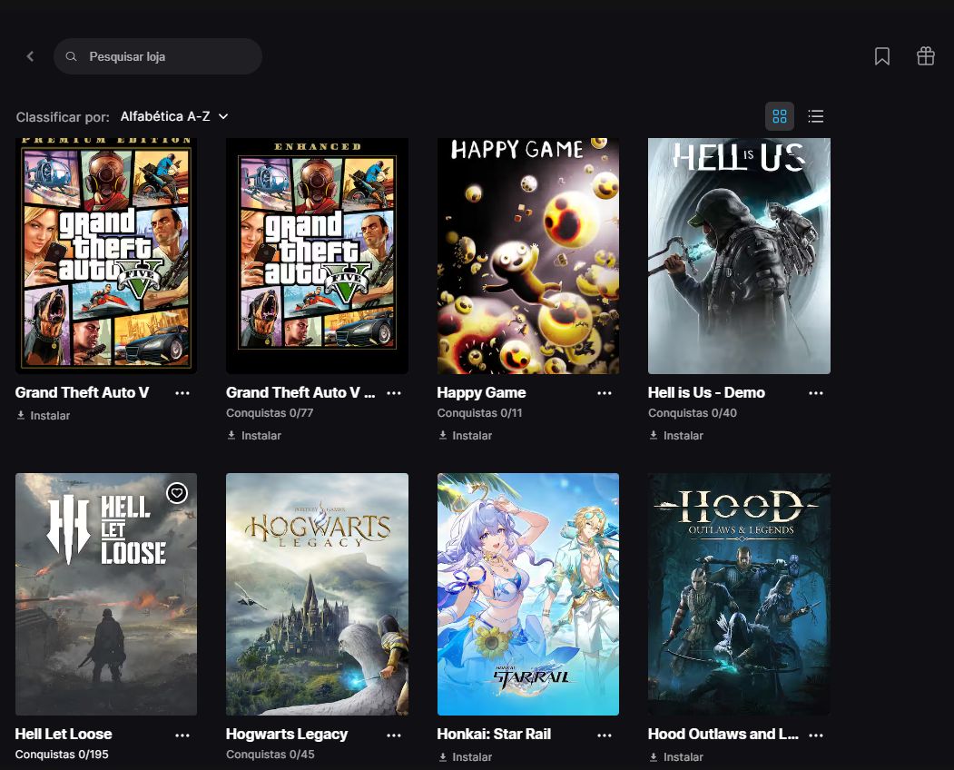
Task: Install Grand Theft Auto V Enhanced
Action: [254, 436]
